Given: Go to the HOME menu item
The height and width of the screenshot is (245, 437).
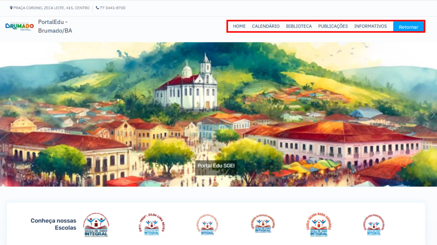Looking at the screenshot, I should [239, 26].
